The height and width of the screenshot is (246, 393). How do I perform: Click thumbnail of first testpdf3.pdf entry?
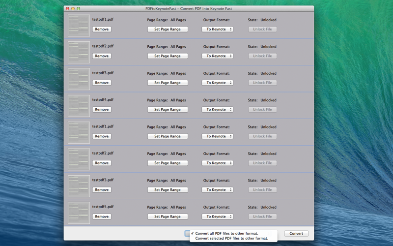79,79
